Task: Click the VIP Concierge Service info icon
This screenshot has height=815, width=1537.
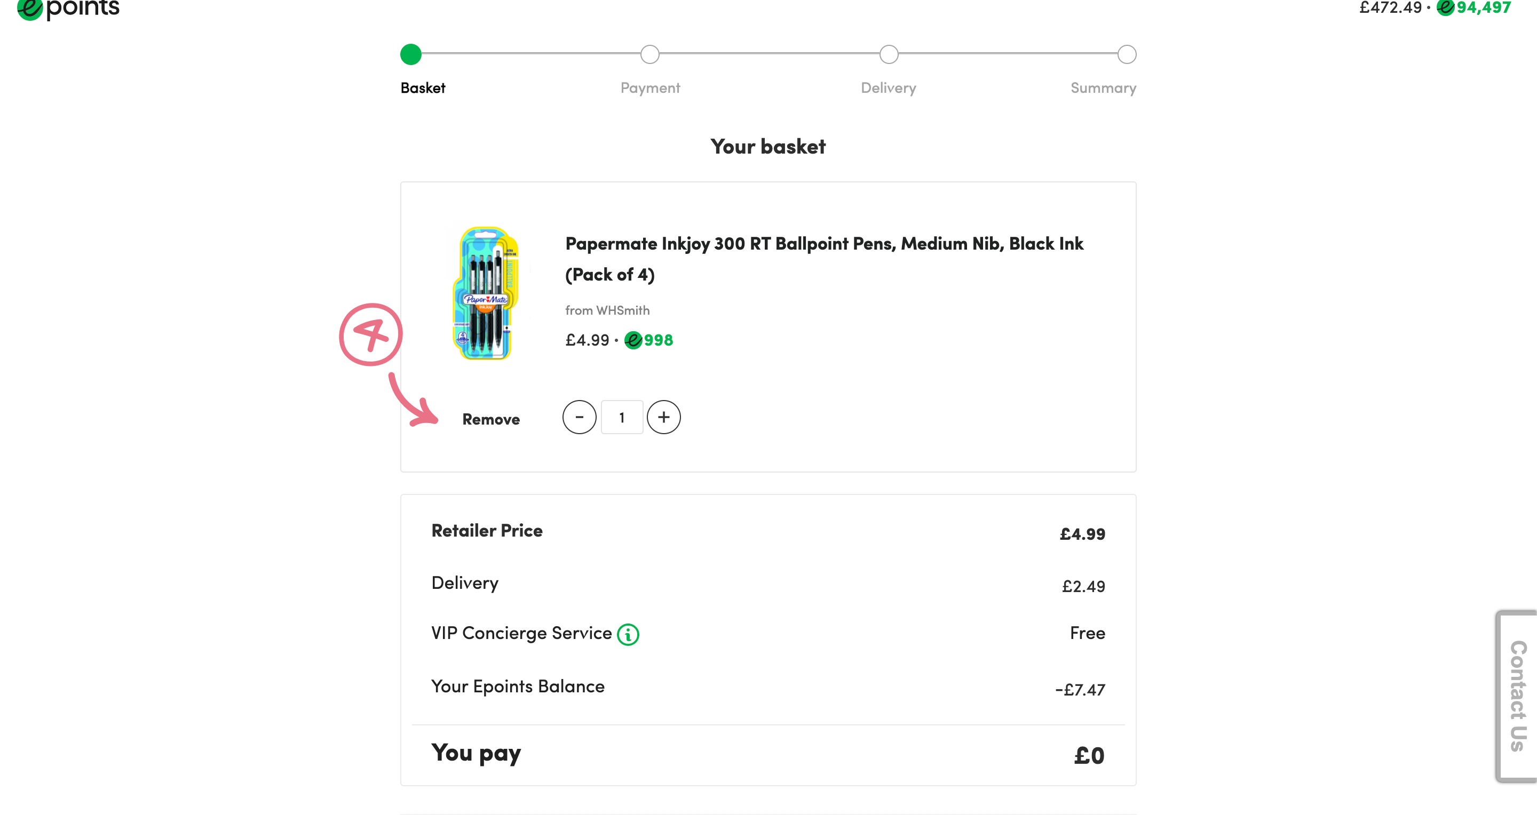Action: pos(628,634)
